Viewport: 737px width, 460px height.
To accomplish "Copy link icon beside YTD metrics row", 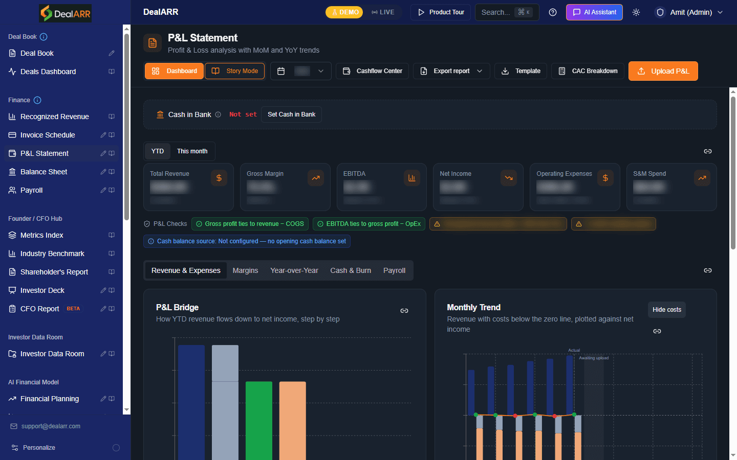I will [708, 151].
